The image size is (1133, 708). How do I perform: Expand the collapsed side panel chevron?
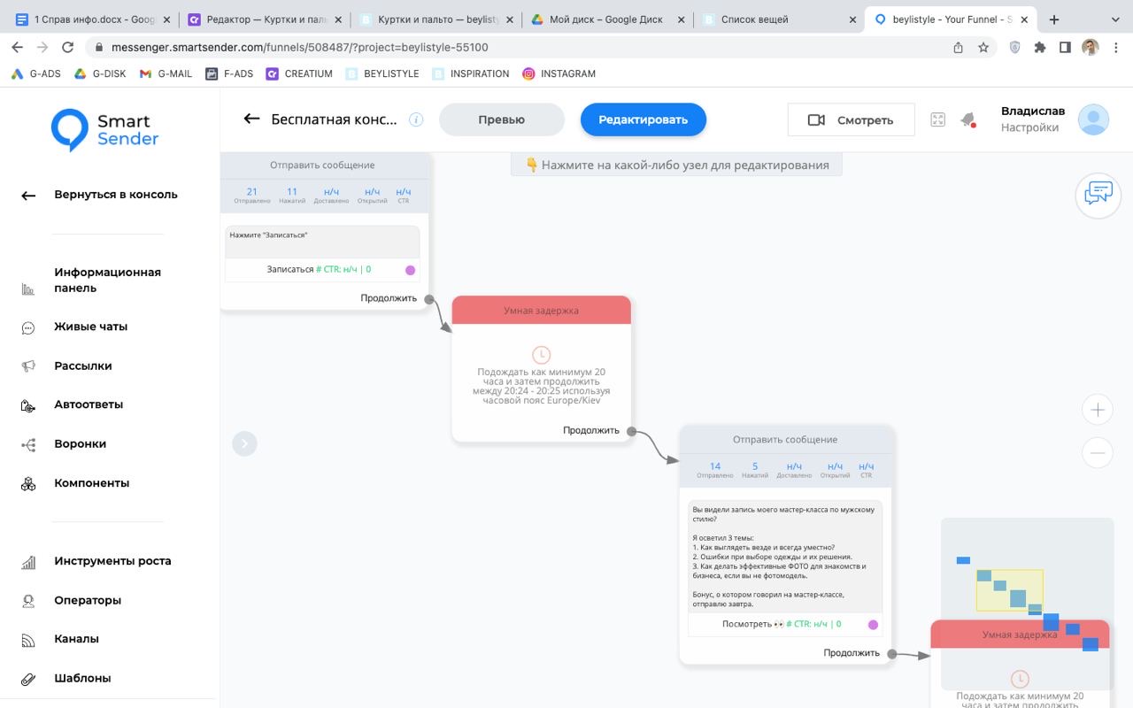click(x=245, y=443)
